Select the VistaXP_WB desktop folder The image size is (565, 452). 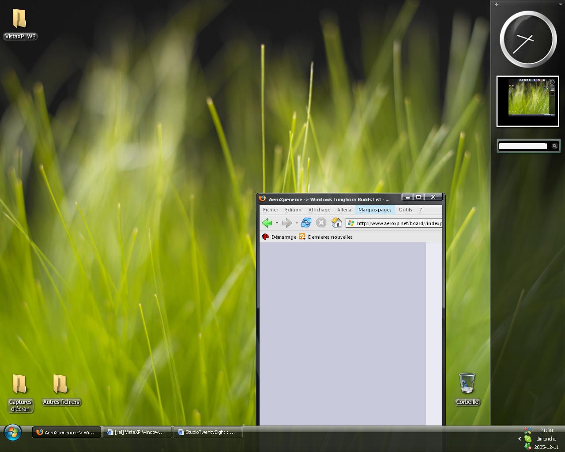[x=19, y=19]
